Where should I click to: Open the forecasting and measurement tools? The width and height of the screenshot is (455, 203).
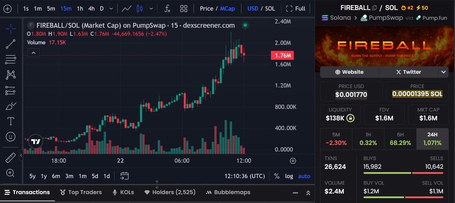point(11,90)
